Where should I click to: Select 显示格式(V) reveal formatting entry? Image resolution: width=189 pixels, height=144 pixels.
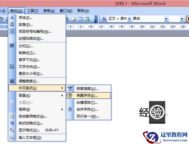click(x=37, y=130)
